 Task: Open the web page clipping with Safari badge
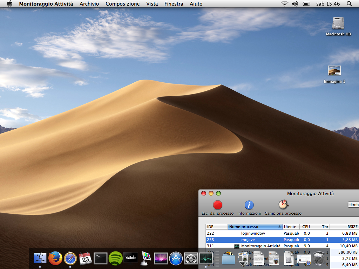(304, 259)
